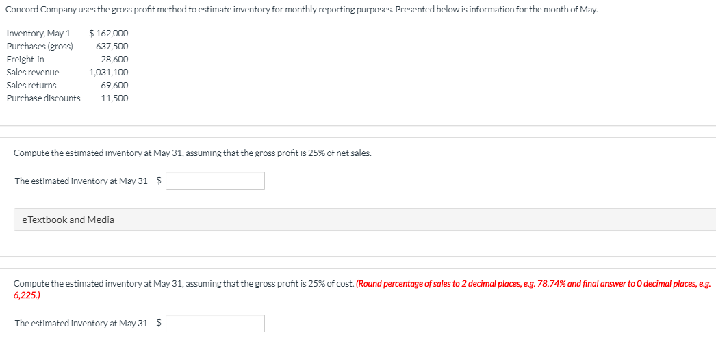Screen dimensions: 716x342
Task: Click the Sales revenue label
Action: tap(33, 73)
